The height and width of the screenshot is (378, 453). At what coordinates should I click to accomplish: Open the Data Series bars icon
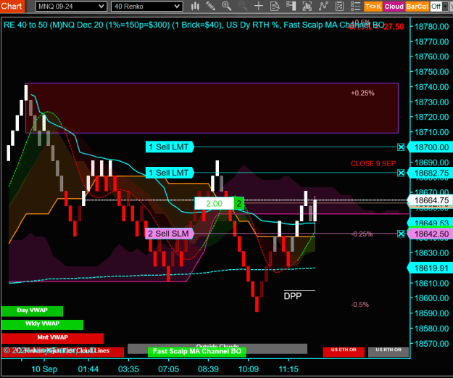tap(307, 6)
